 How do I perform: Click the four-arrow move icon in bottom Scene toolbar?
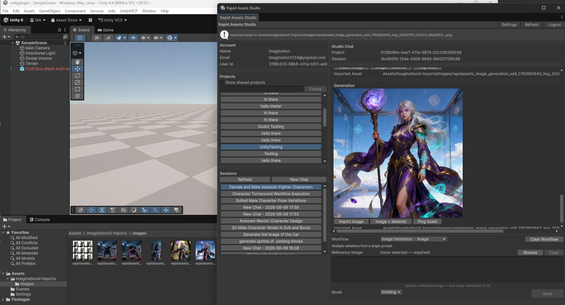tap(91, 210)
